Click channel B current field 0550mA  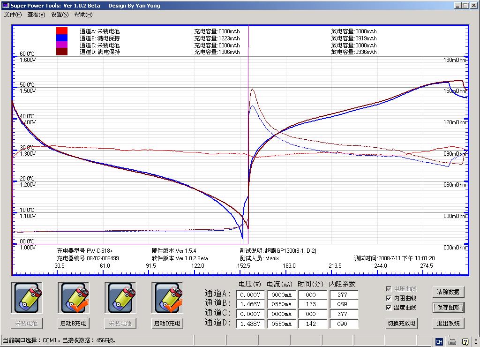click(x=281, y=304)
